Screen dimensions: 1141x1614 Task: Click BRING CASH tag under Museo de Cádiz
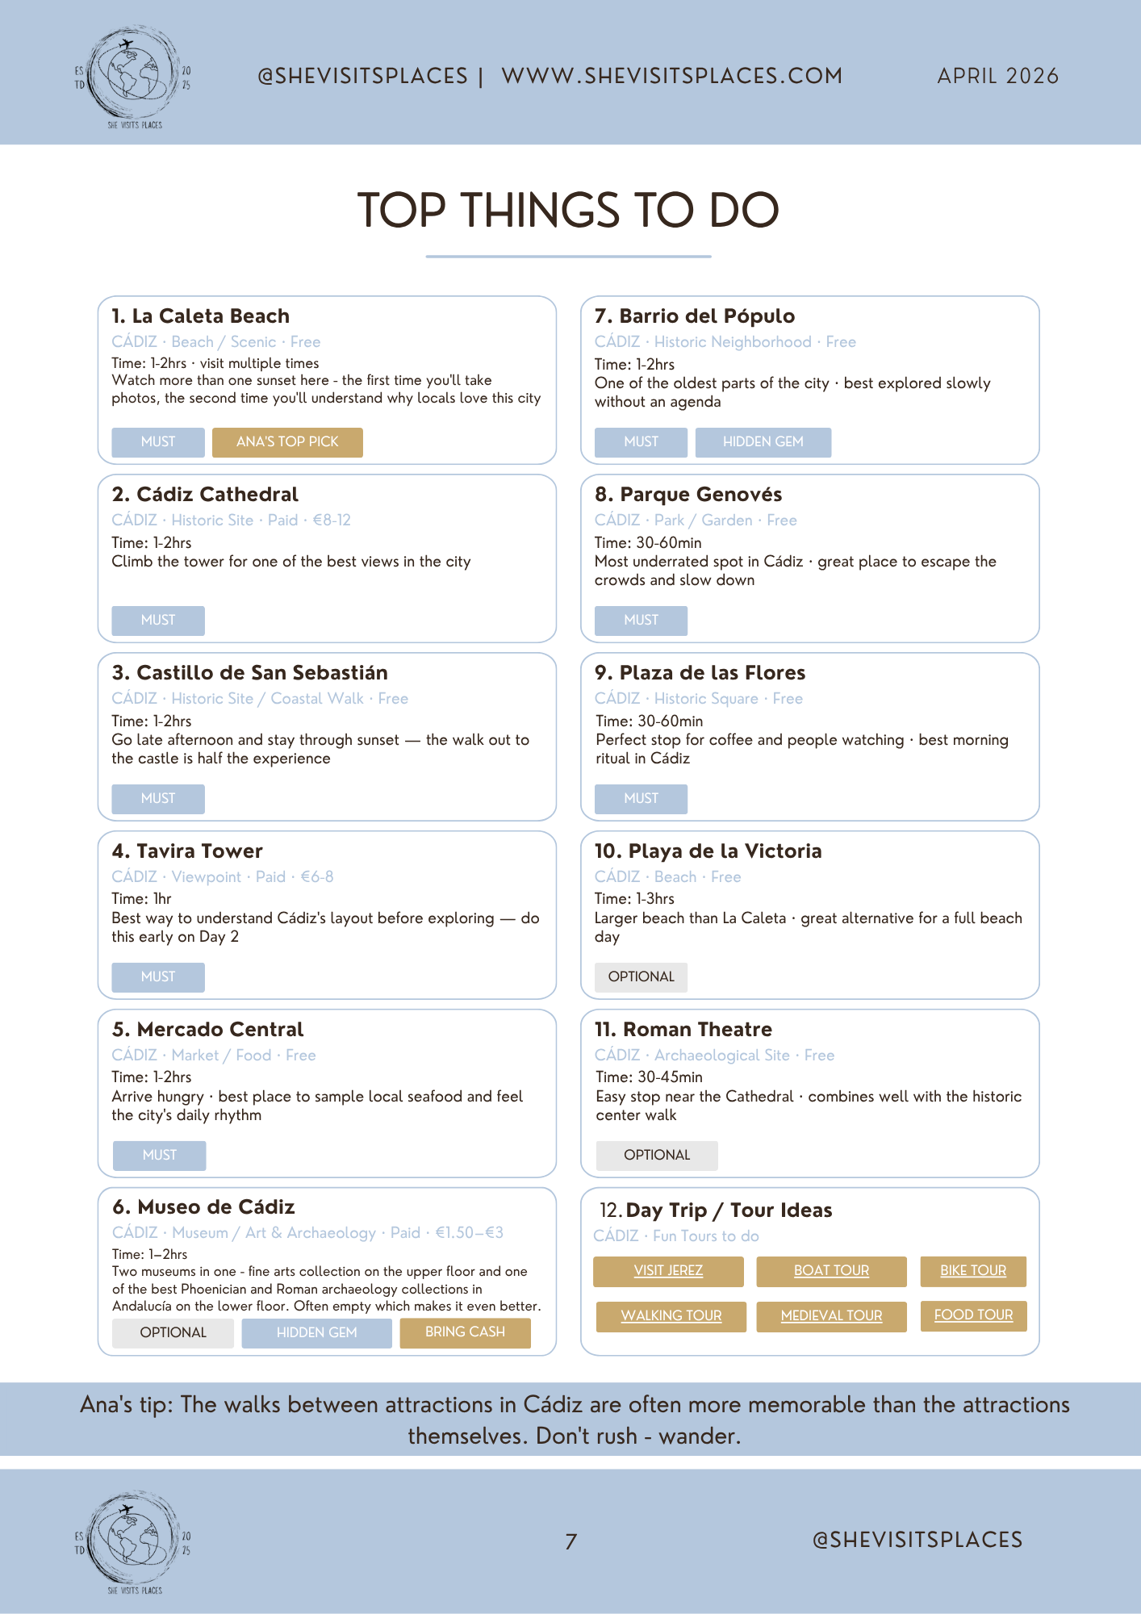465,1332
